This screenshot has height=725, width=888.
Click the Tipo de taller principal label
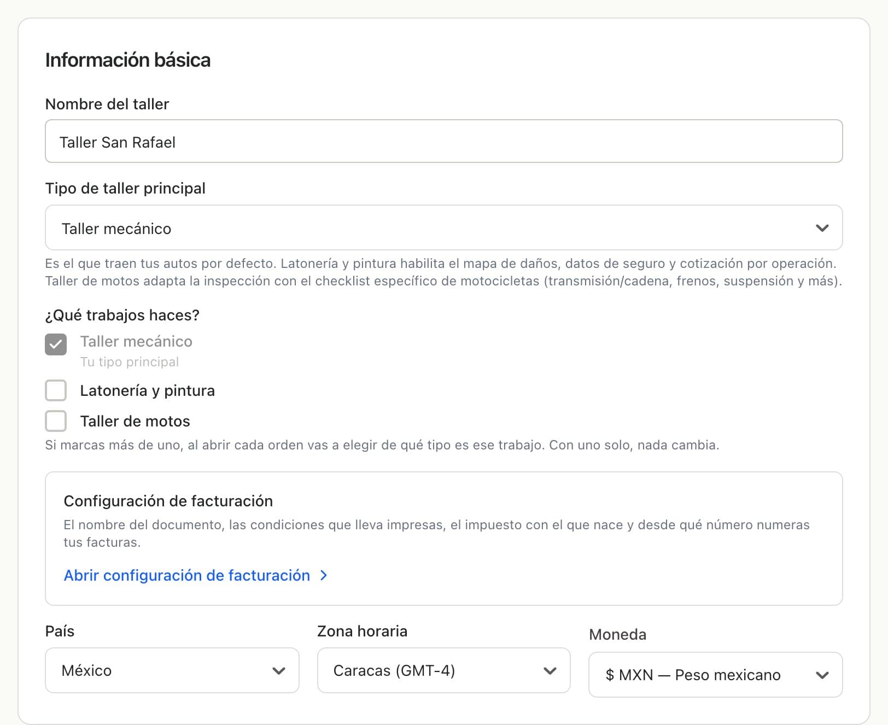click(125, 188)
